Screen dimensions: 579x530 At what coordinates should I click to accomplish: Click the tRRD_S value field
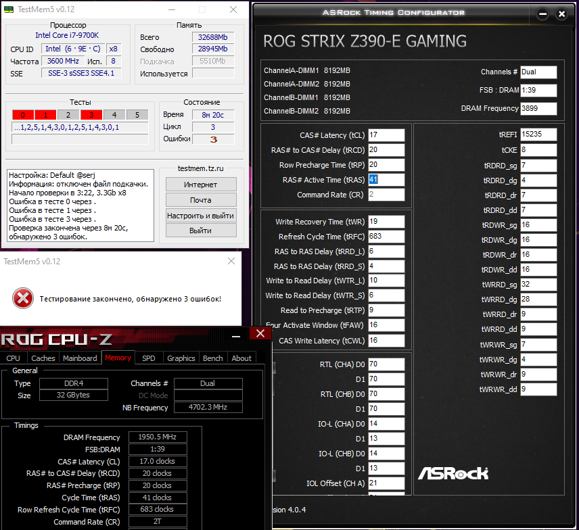pos(386,266)
